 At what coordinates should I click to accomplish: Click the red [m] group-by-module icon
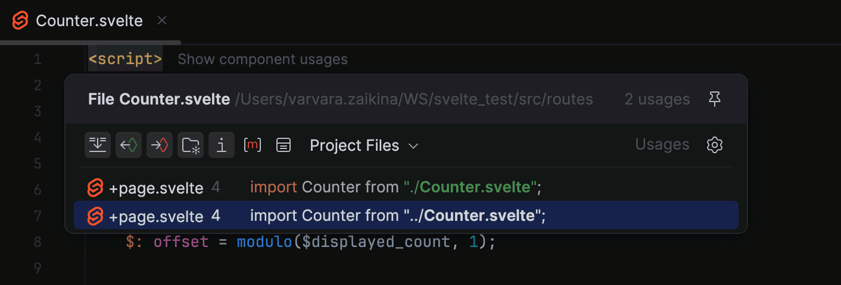click(253, 145)
